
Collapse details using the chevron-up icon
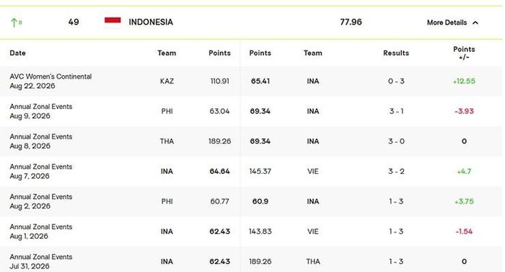(475, 22)
